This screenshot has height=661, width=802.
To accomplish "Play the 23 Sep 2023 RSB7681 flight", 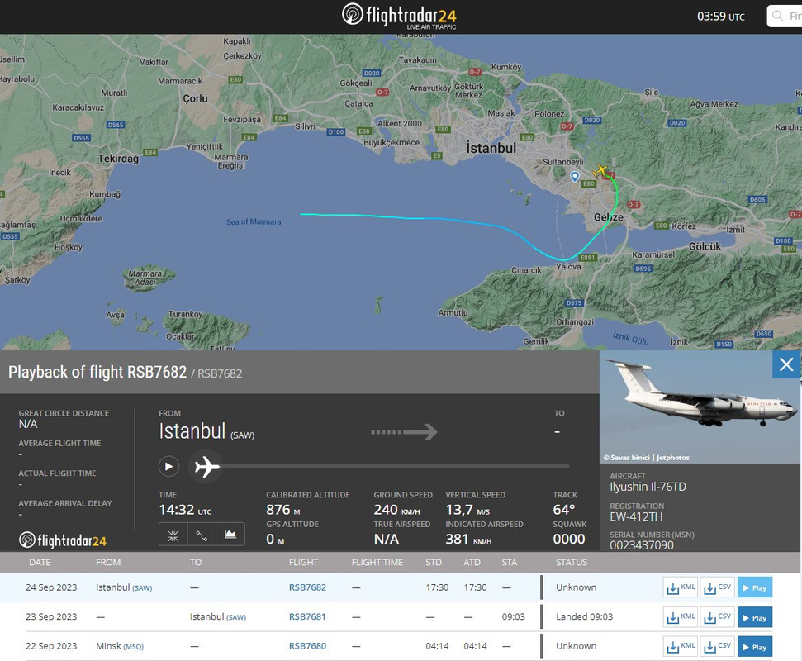I will coord(754,617).
